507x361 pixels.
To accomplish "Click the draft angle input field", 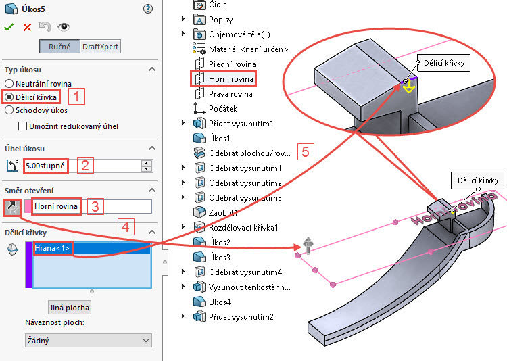I will [x=82, y=166].
